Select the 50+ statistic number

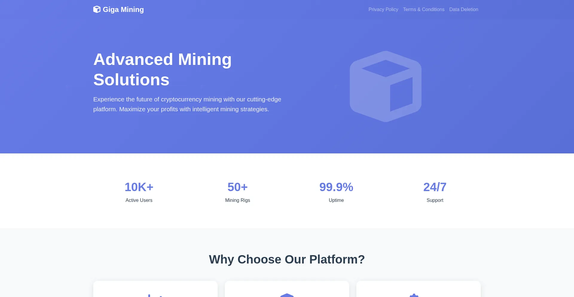[237, 187]
